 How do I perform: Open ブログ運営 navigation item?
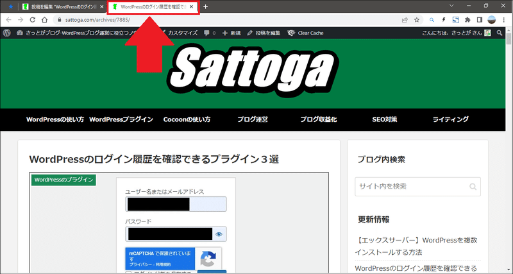tap(253, 119)
